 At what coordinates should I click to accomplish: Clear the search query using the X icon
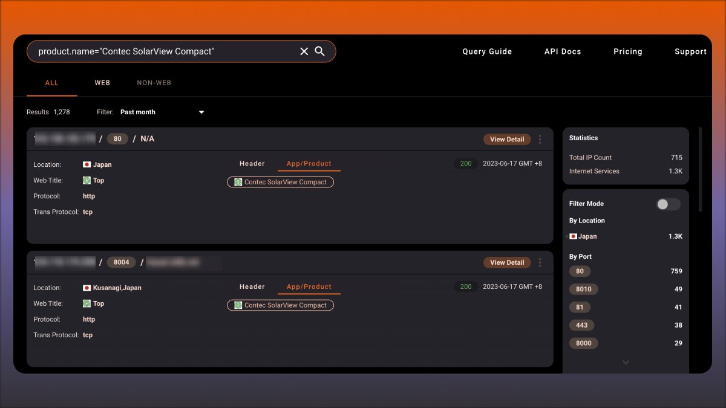tap(304, 51)
